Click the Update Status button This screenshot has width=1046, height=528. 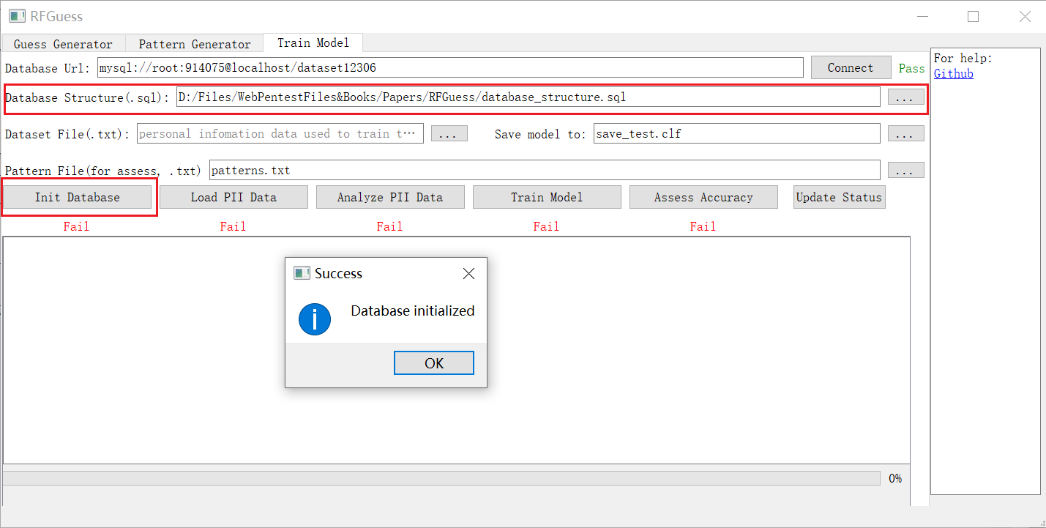point(839,197)
